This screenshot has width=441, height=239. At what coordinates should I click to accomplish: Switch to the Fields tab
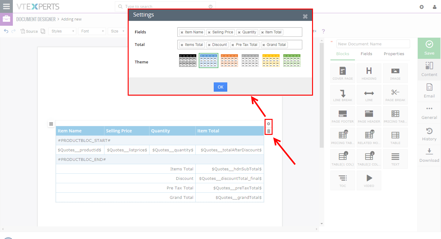coord(366,54)
